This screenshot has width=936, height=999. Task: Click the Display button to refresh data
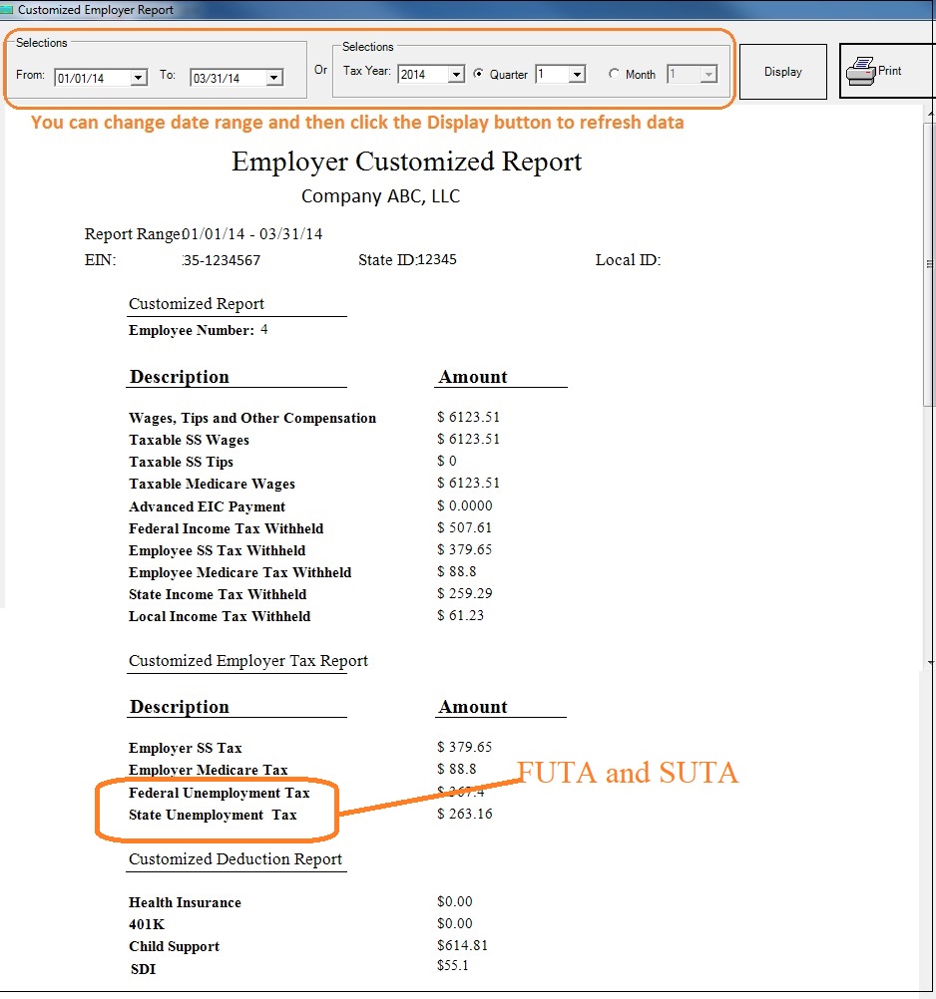point(782,71)
